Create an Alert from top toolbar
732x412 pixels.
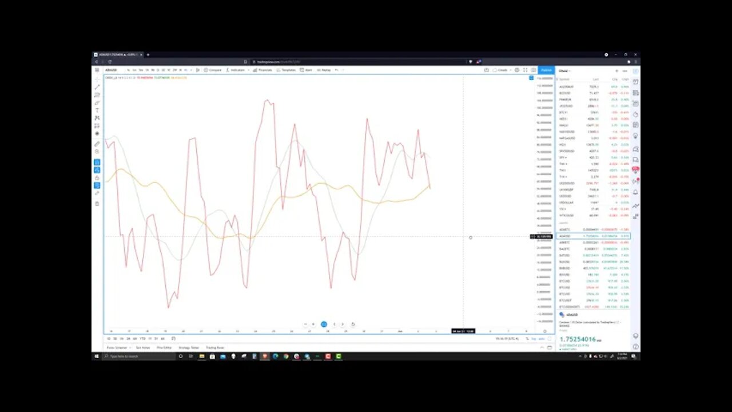[x=306, y=70]
